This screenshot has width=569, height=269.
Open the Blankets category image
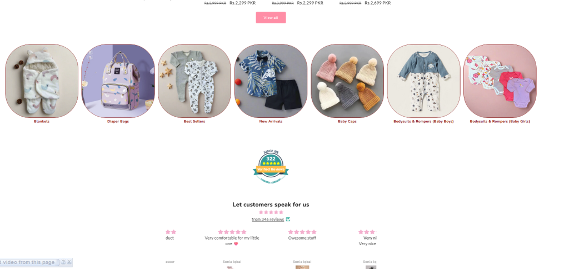pyautogui.click(x=42, y=81)
